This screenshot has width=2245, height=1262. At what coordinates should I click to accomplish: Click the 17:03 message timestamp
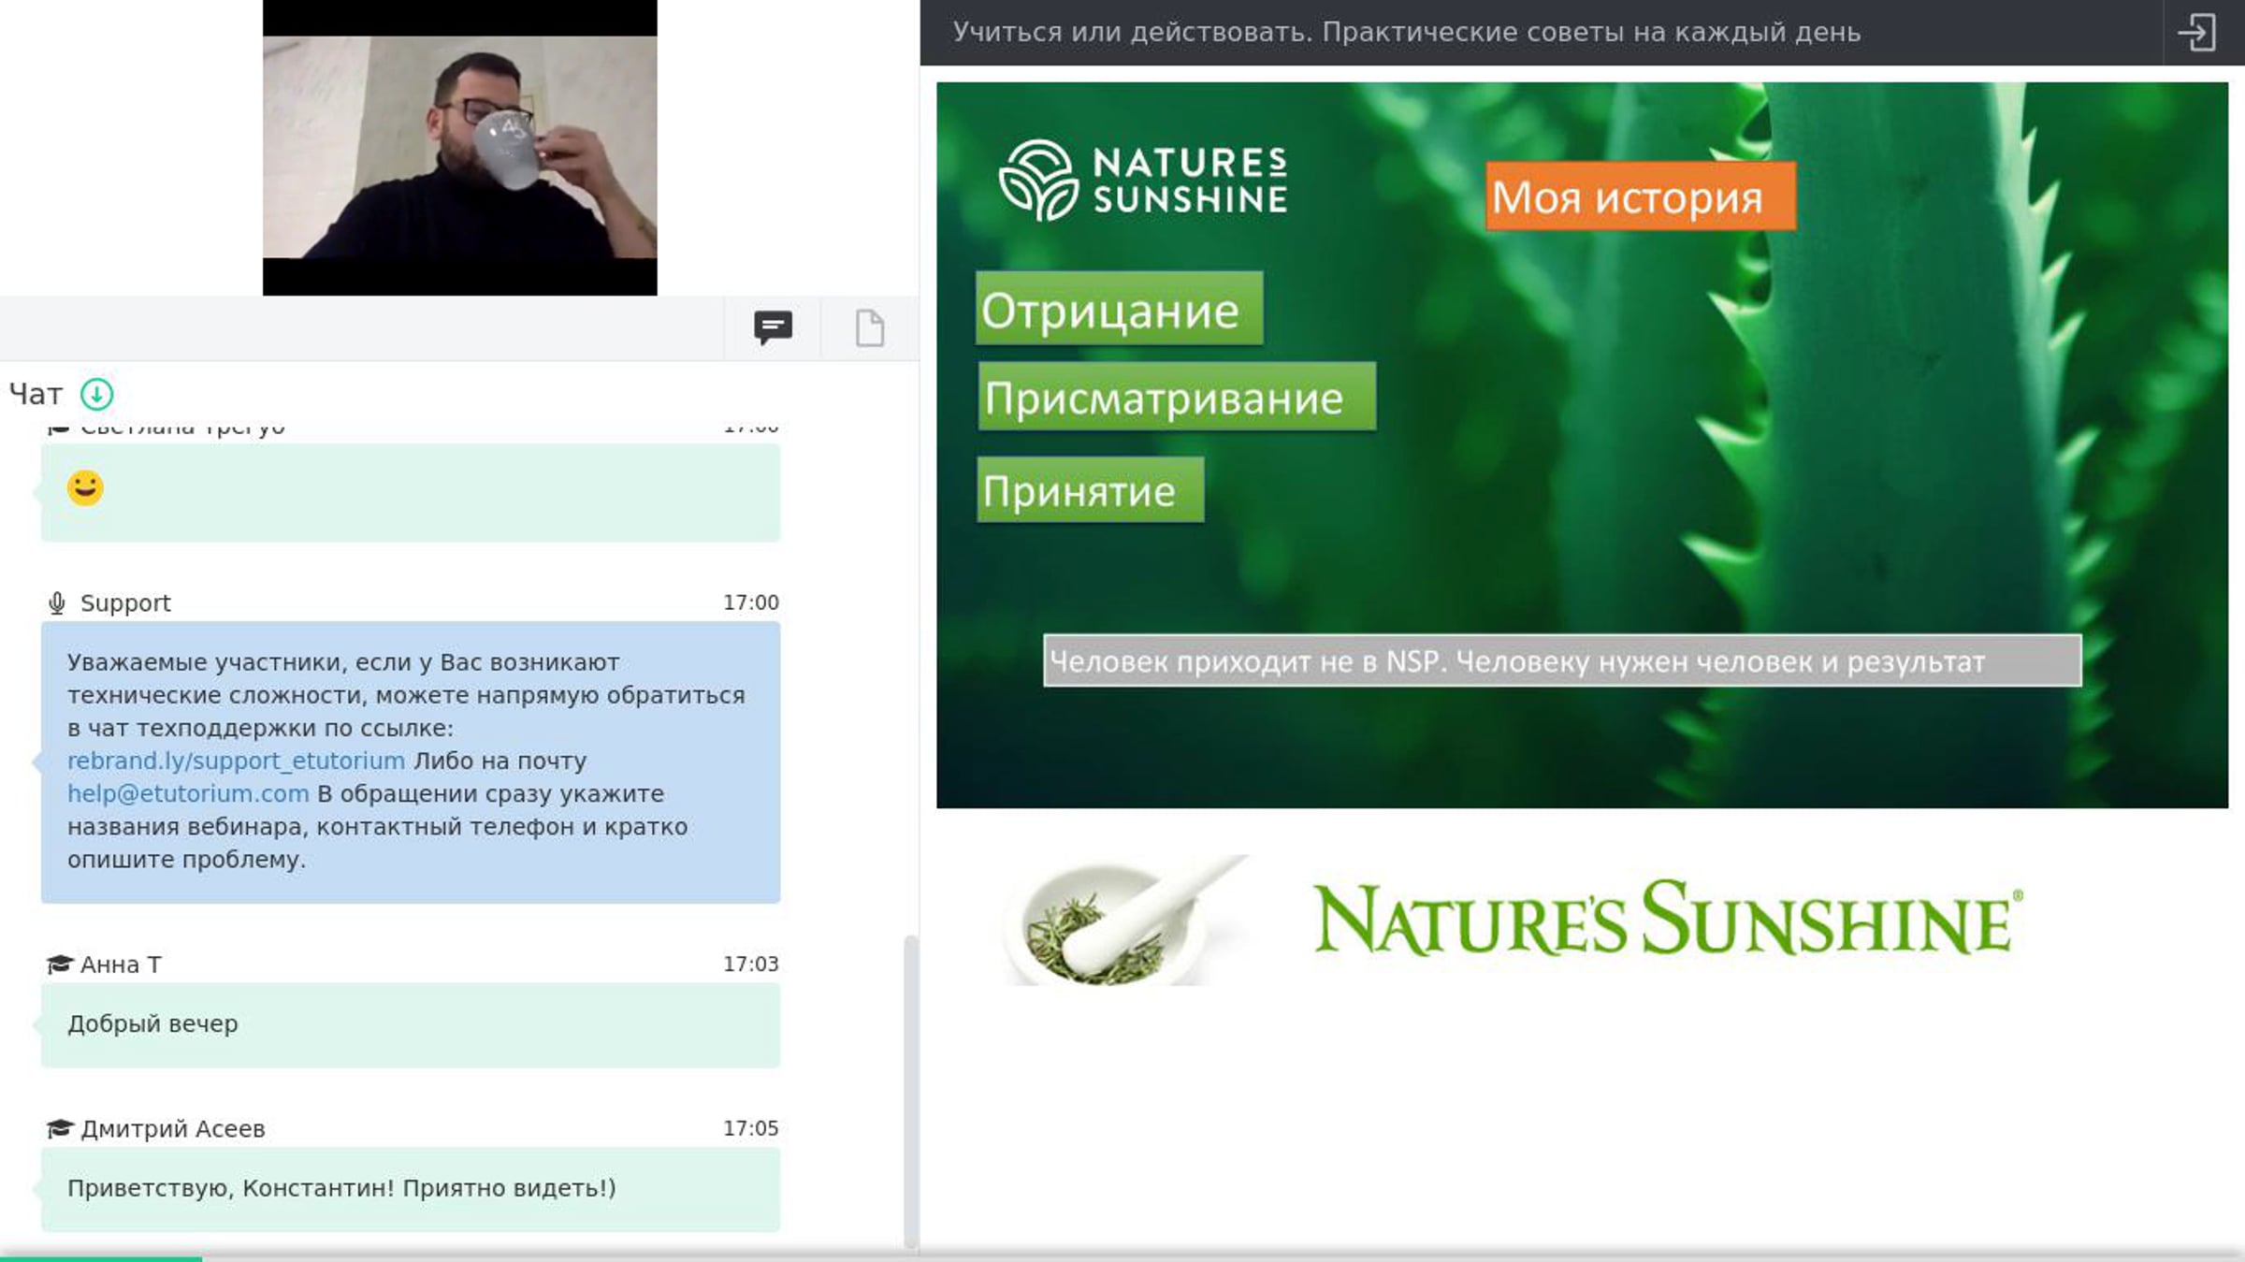click(750, 965)
